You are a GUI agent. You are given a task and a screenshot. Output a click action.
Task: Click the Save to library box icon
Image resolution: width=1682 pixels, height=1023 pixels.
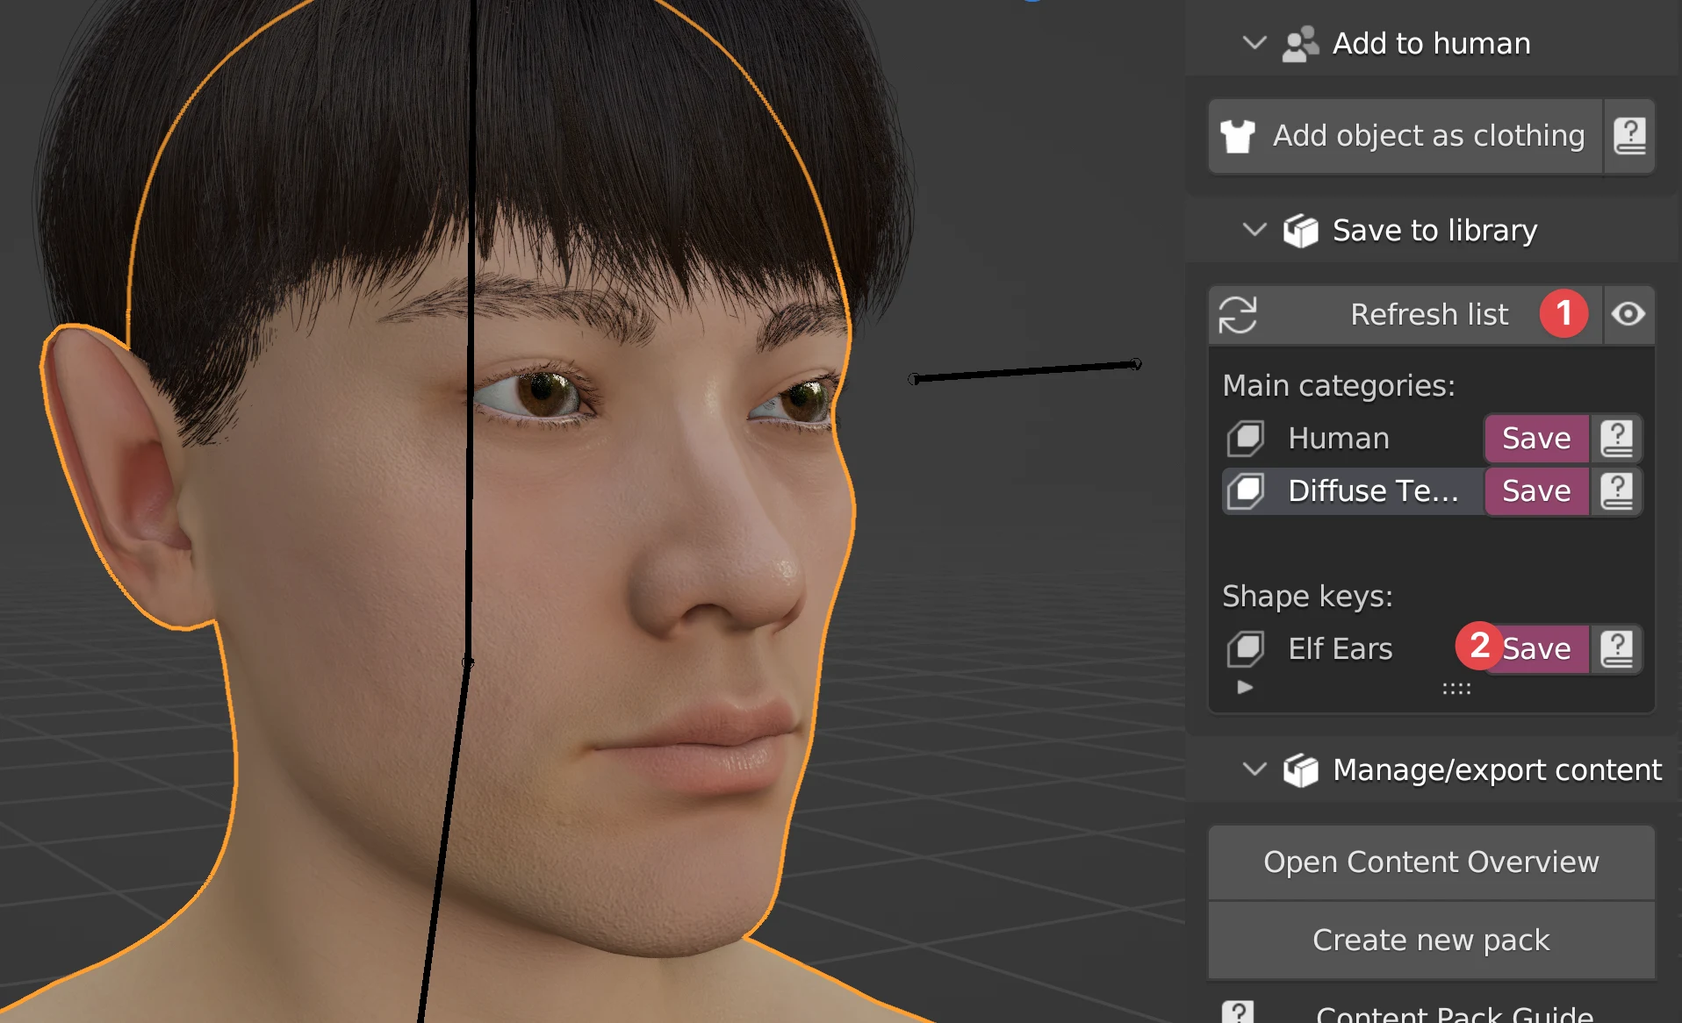pyautogui.click(x=1300, y=231)
